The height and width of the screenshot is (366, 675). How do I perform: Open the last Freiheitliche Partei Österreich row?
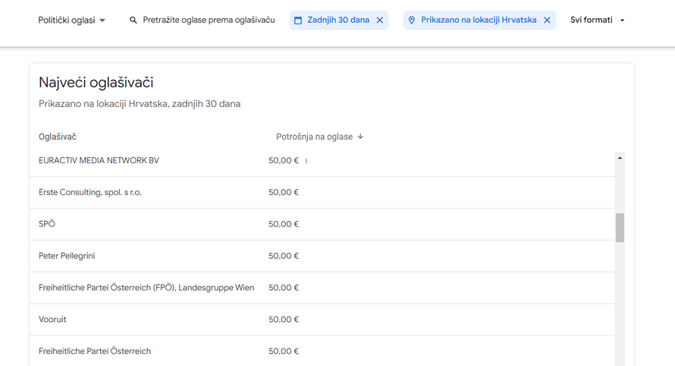coord(95,352)
